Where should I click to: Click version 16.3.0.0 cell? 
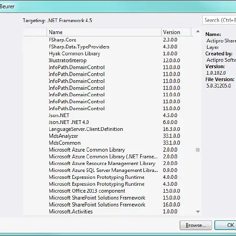coord(171,129)
